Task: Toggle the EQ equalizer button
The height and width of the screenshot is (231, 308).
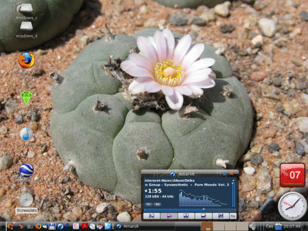Action: pyautogui.click(x=158, y=205)
